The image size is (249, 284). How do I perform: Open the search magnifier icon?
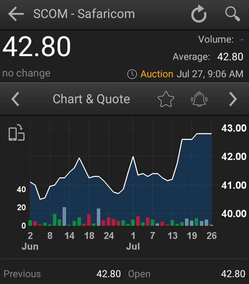(233, 14)
